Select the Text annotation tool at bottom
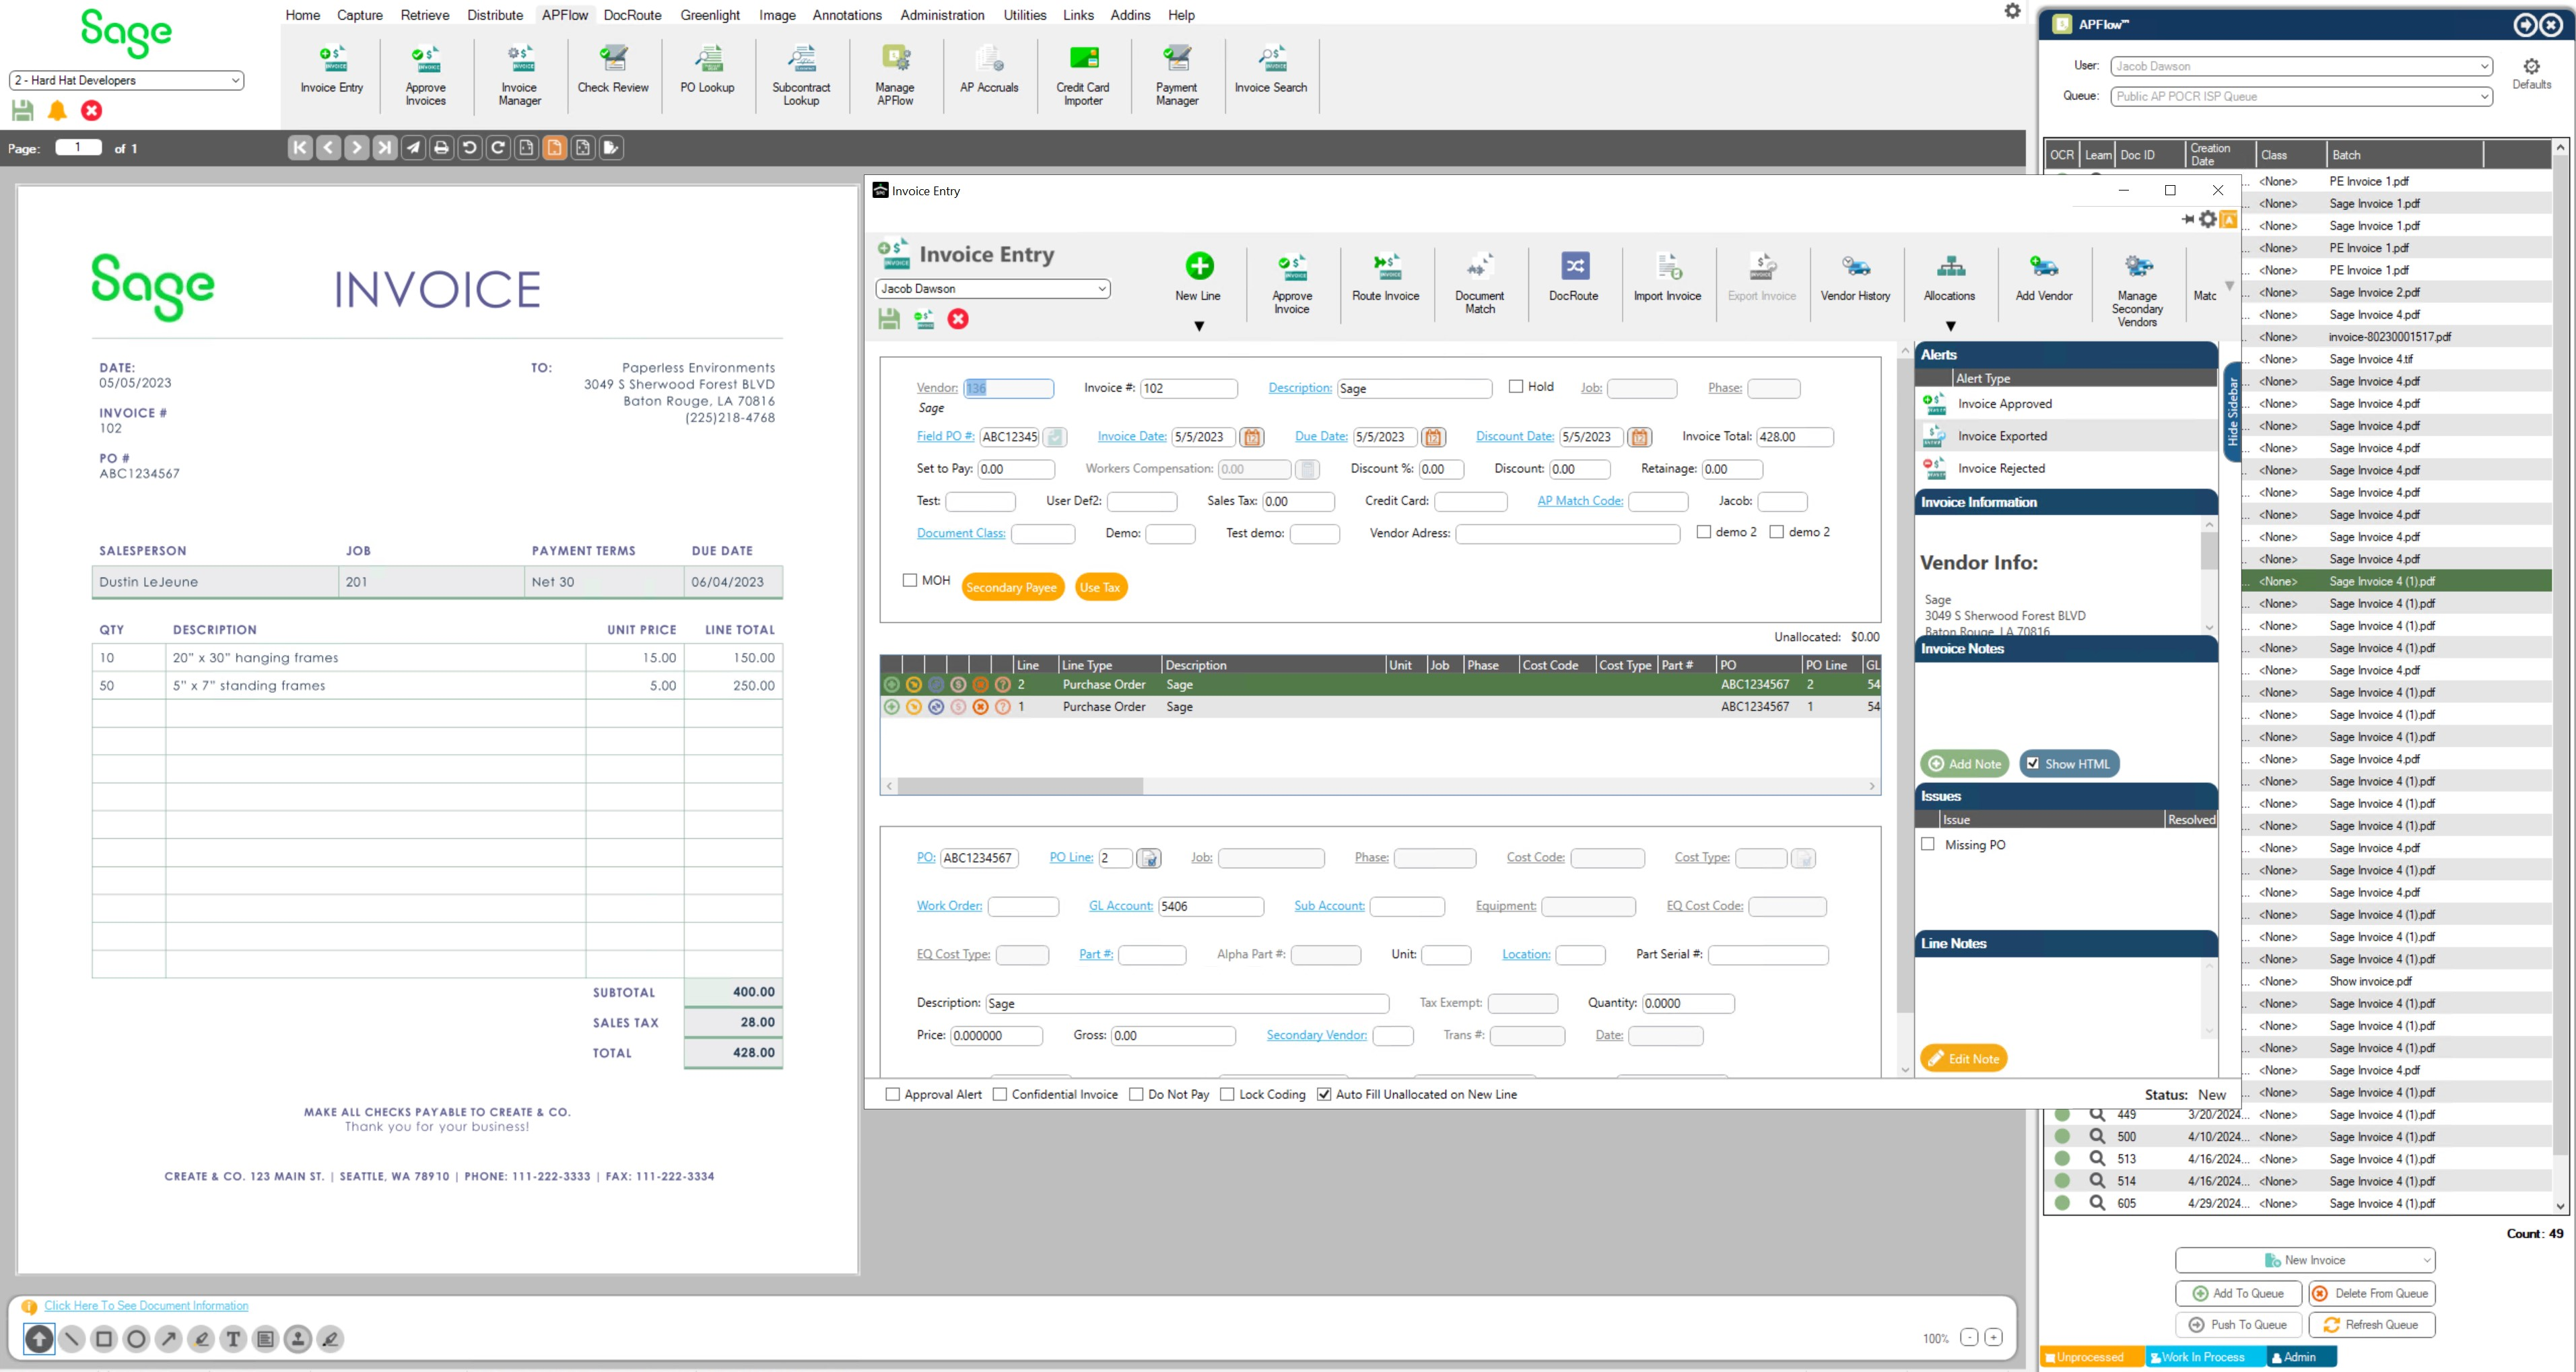Screen dimensions: 2576x1372 tap(233, 1338)
